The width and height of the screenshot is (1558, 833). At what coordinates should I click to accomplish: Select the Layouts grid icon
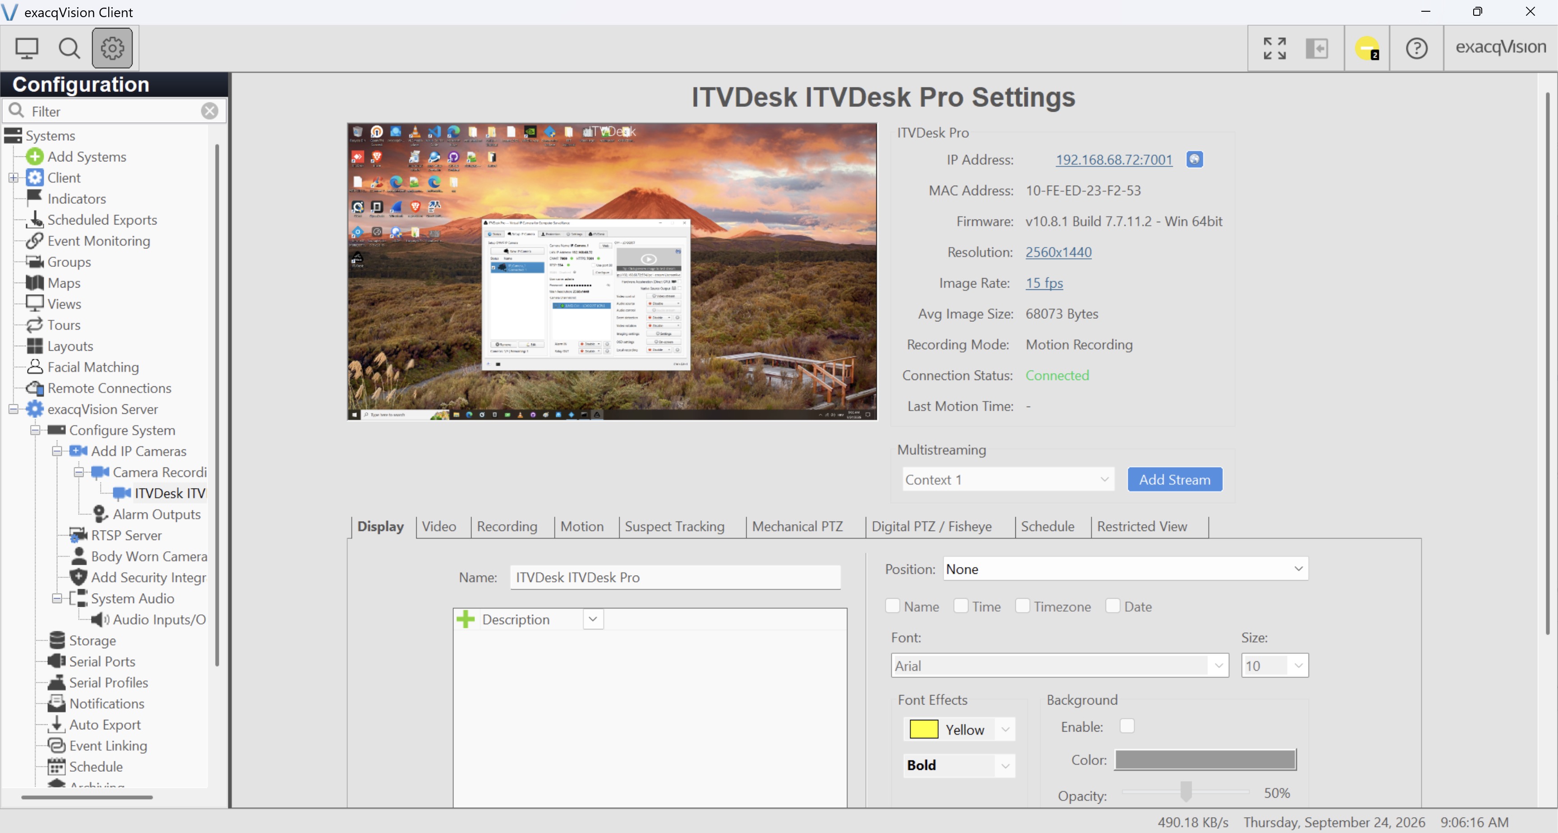tap(34, 346)
